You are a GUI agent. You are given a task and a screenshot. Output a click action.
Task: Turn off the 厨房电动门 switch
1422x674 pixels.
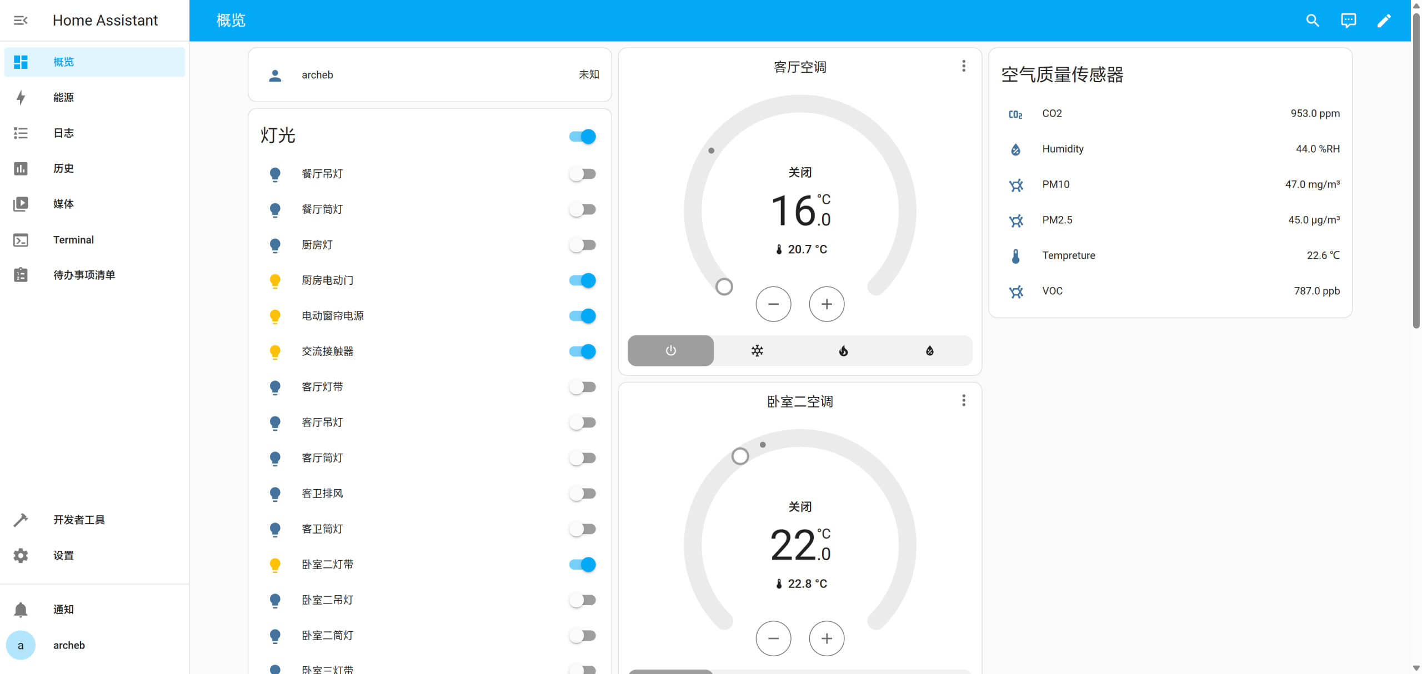point(582,280)
